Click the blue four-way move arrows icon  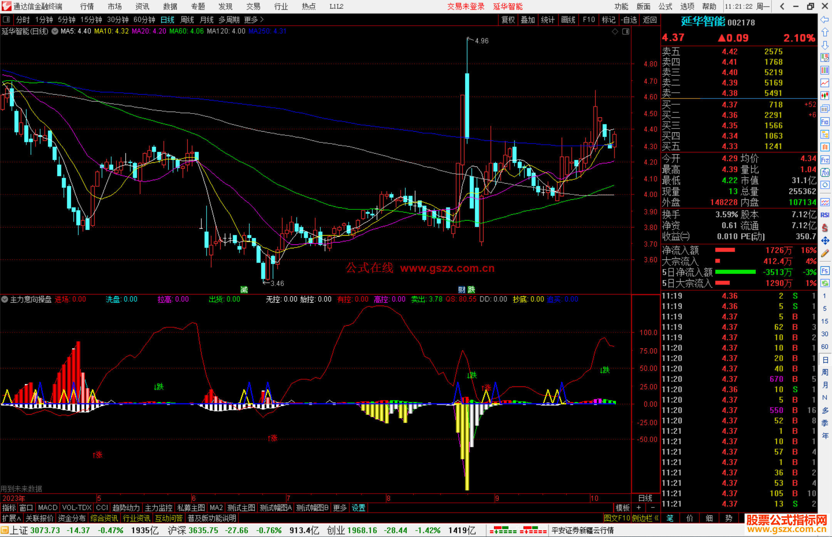coord(825,241)
